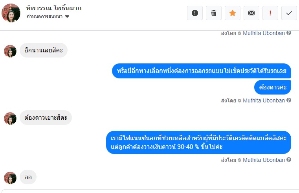The width and height of the screenshot is (299, 193).
Task: Delete conversation with the trash icon
Action: [x=214, y=13]
